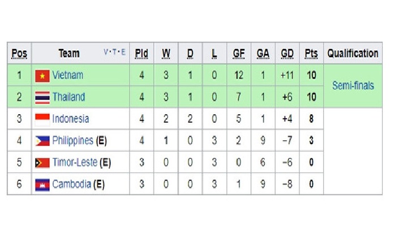Click the Indonesia flag icon
This screenshot has height=246, width=408.
42,119
